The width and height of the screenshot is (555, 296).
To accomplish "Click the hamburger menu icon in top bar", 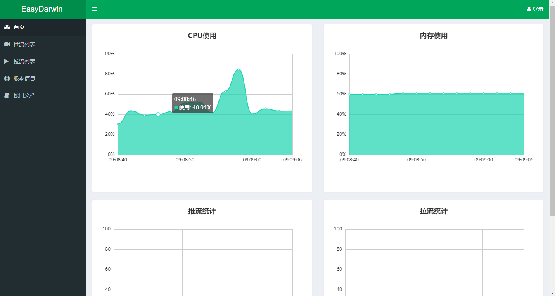I will [95, 9].
